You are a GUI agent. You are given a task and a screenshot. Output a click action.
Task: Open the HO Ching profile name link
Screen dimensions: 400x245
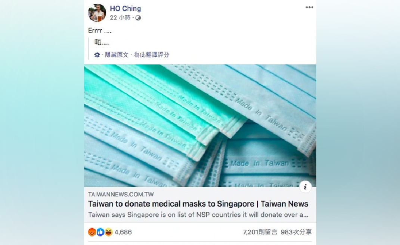(x=125, y=9)
